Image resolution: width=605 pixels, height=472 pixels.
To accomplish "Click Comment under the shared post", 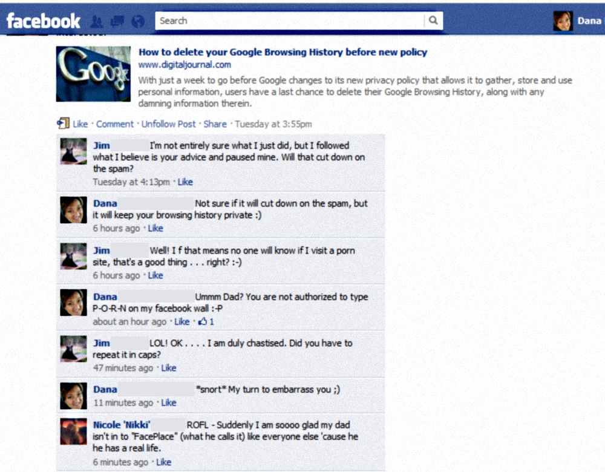I will point(114,124).
